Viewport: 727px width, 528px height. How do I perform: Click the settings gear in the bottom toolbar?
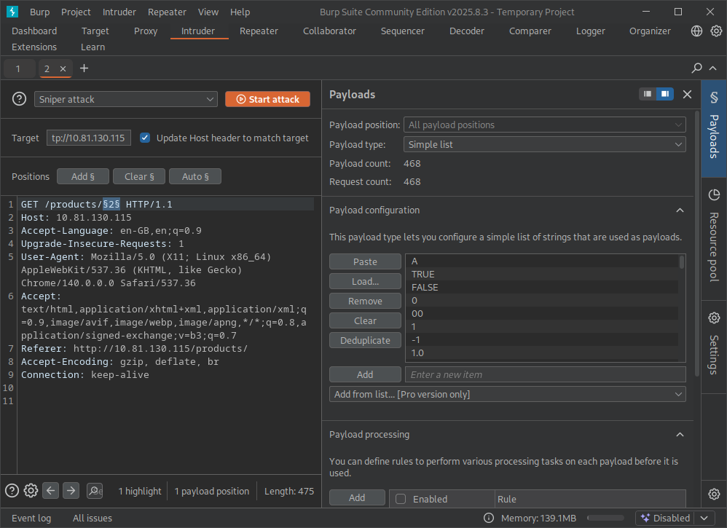30,490
